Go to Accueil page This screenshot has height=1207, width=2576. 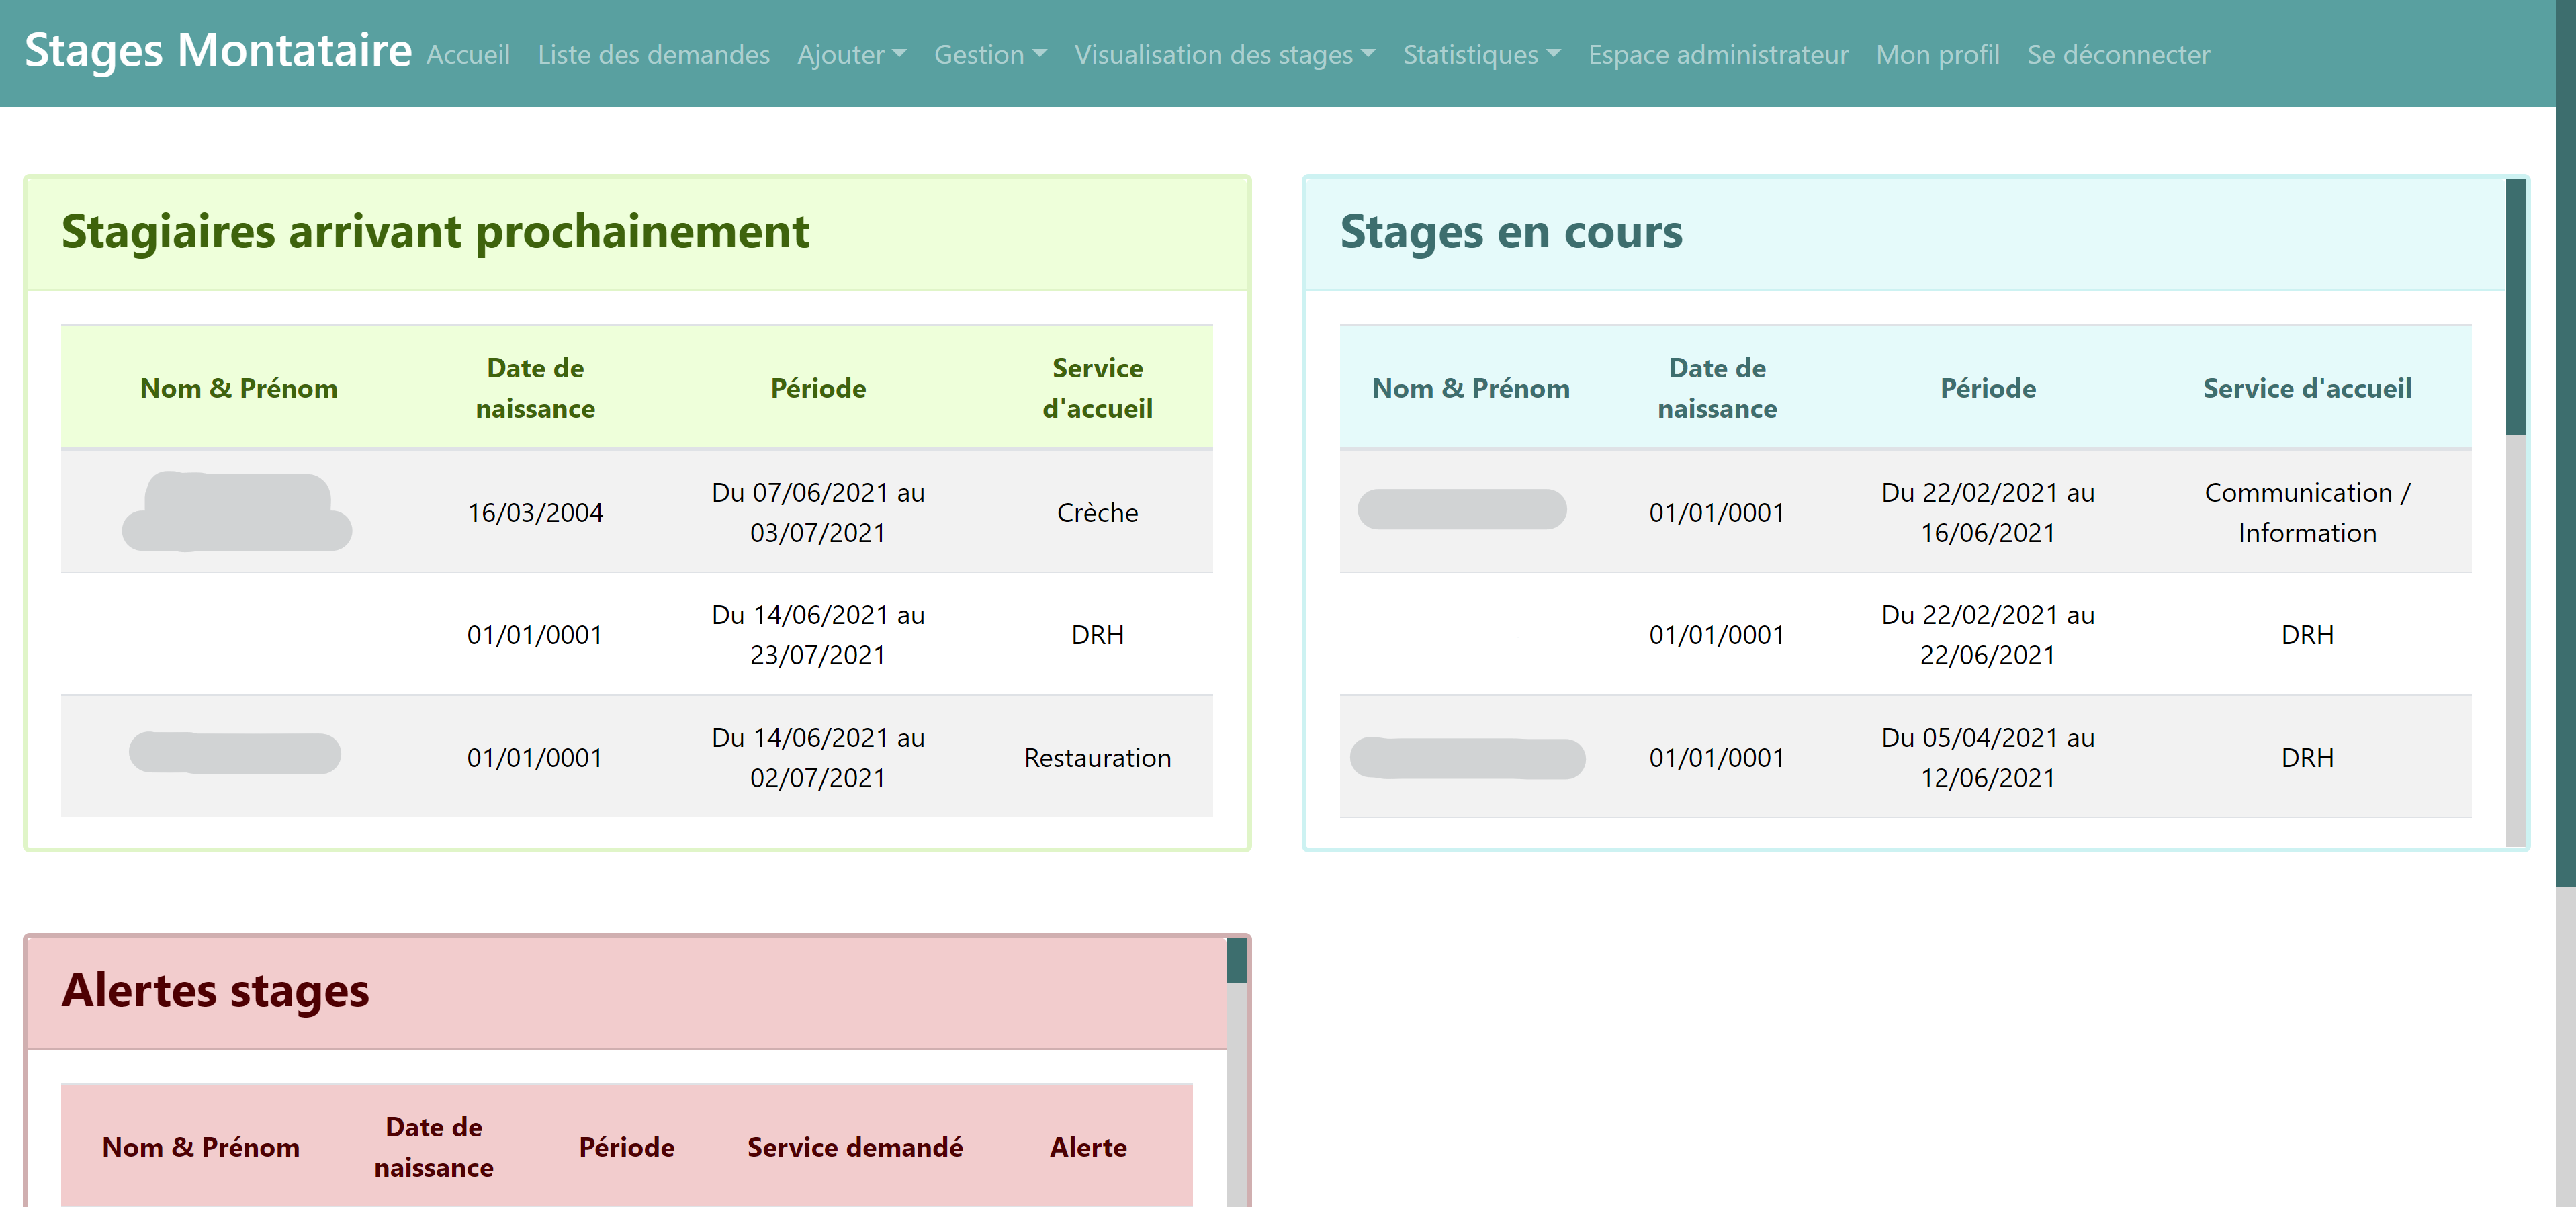[468, 55]
